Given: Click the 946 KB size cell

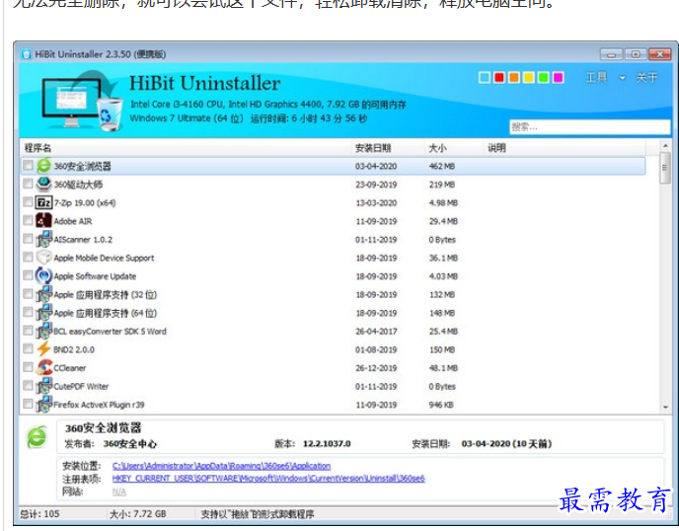Looking at the screenshot, I should tap(441, 405).
